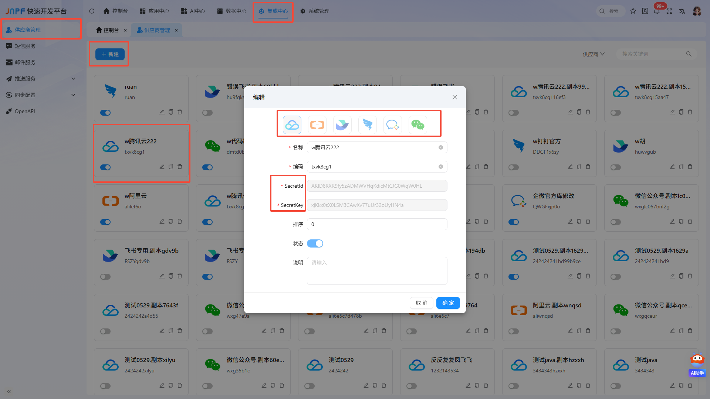Toggle the w钉钉官方 card switch
The image size is (710, 399).
click(514, 167)
